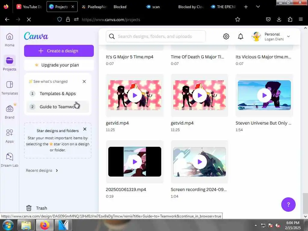This screenshot has height=231, width=308.
Task: Open the Firefox Pocket save icon
Action: pyautogui.click(x=268, y=19)
